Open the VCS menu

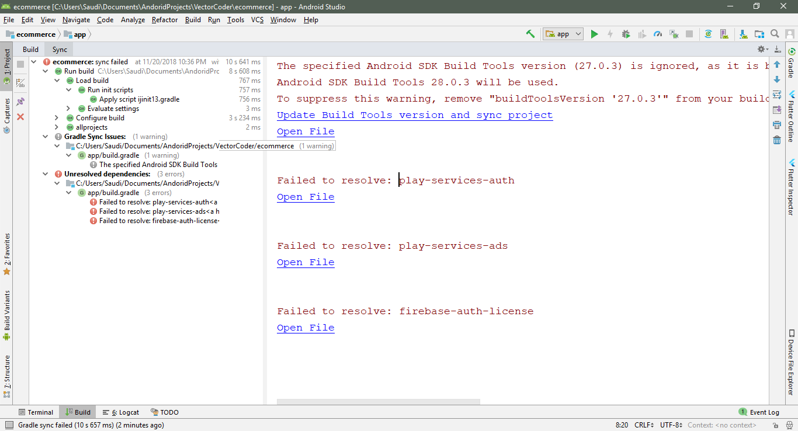[x=257, y=20]
